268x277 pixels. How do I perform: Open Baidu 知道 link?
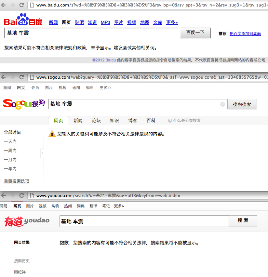pos(92,22)
